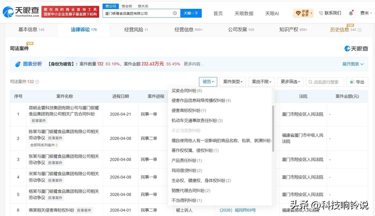The image size is (375, 216).
Task: Expand 全部同系列案件 2 under the 陈某 case
Action: (44, 145)
